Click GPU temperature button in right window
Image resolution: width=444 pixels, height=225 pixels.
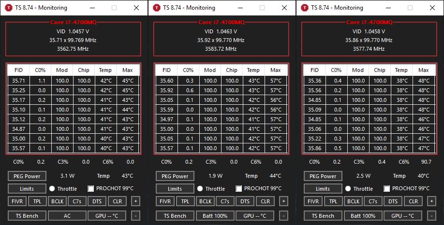pyautogui.click(x=403, y=216)
